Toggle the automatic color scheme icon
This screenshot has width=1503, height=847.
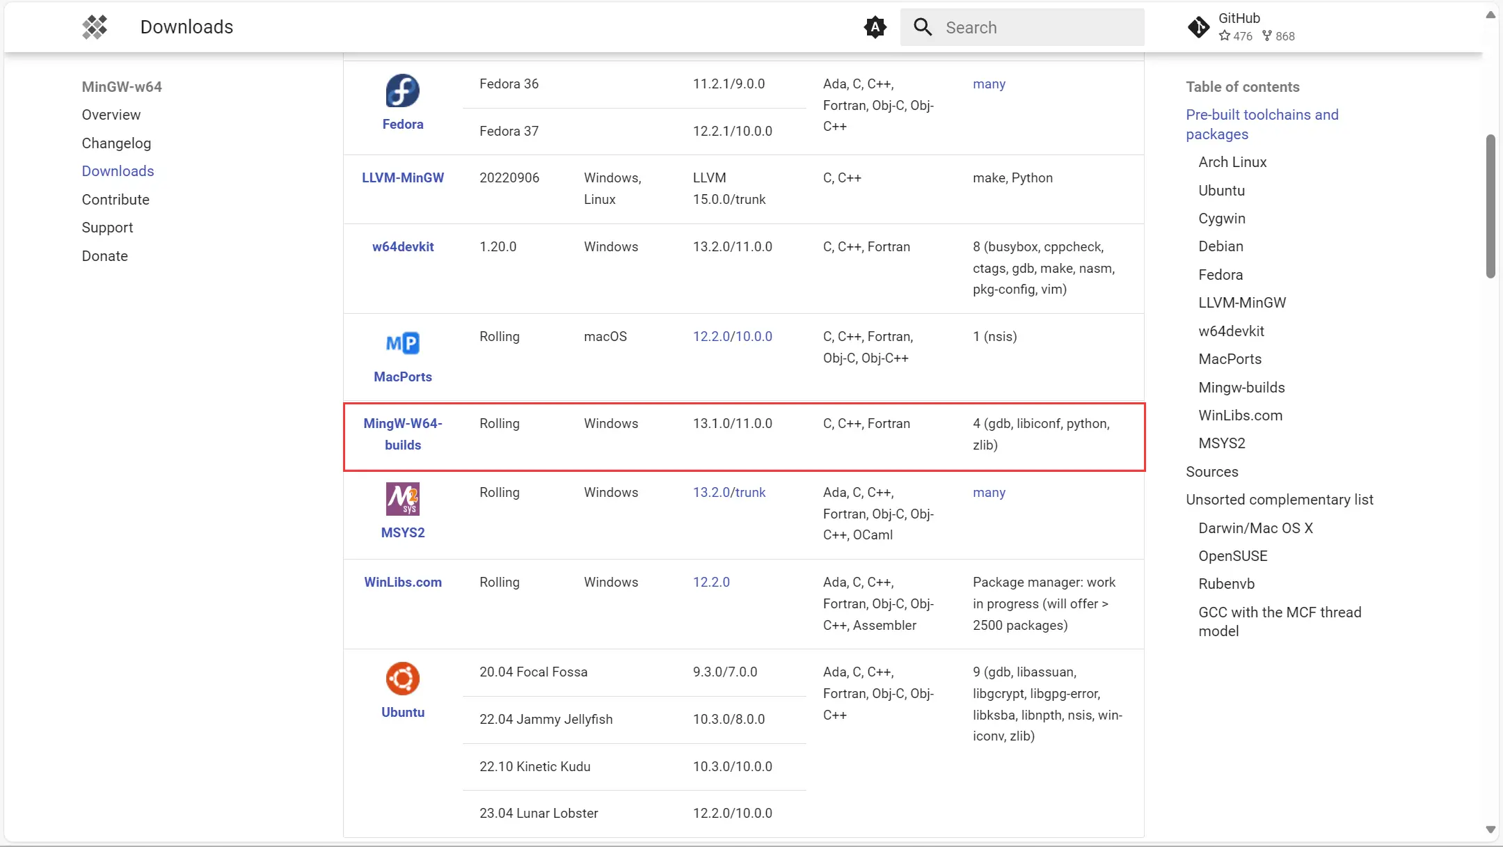875,27
